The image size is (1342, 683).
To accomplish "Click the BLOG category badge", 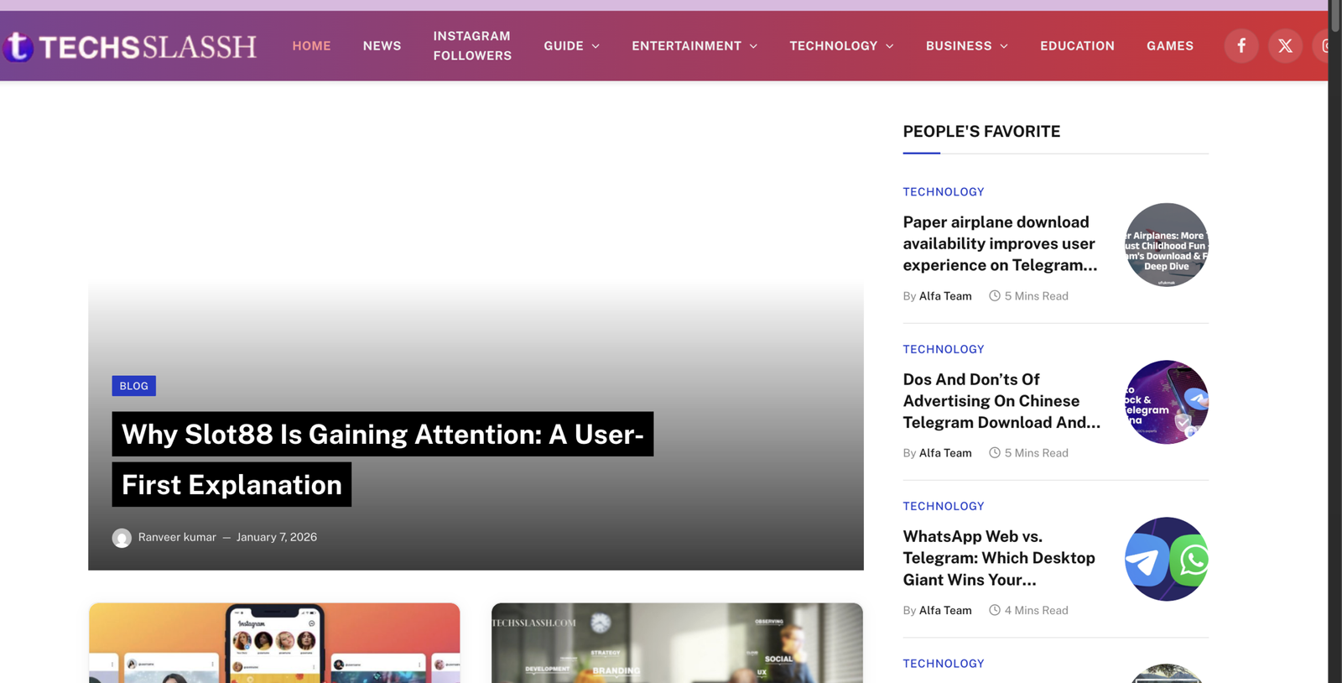I will coord(133,386).
